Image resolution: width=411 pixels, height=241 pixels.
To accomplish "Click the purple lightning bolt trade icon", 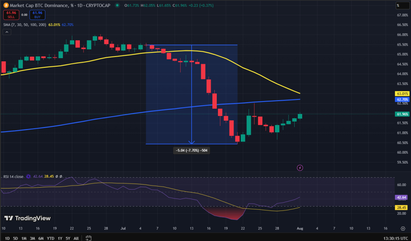I will pos(299,167).
